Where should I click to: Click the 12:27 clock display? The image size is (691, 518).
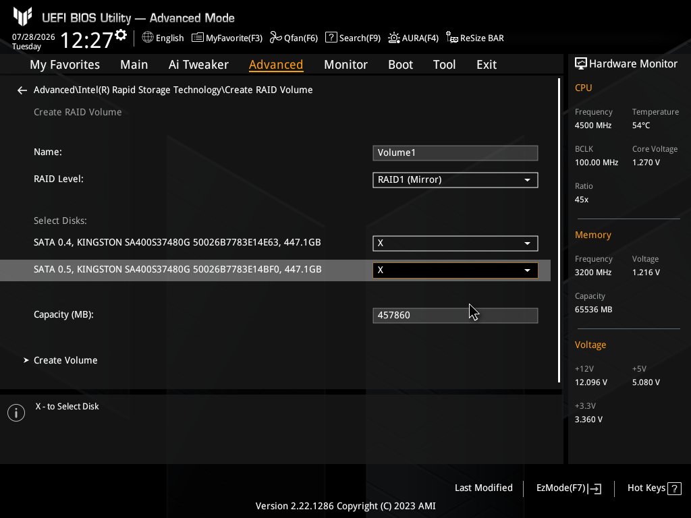[87, 40]
